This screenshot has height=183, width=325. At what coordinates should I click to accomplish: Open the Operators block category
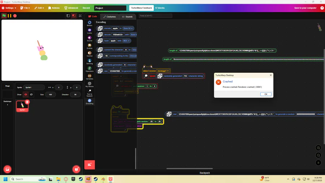tap(90, 69)
